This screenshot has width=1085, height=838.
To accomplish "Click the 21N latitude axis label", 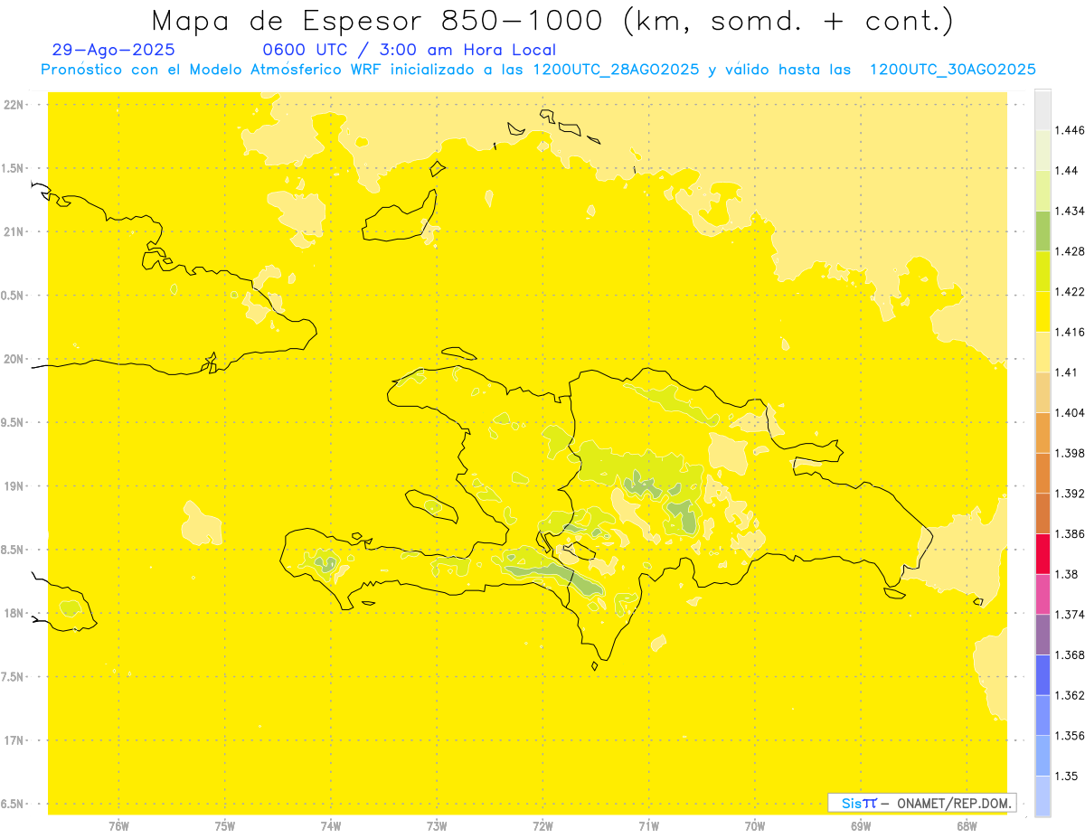I will click(x=13, y=231).
